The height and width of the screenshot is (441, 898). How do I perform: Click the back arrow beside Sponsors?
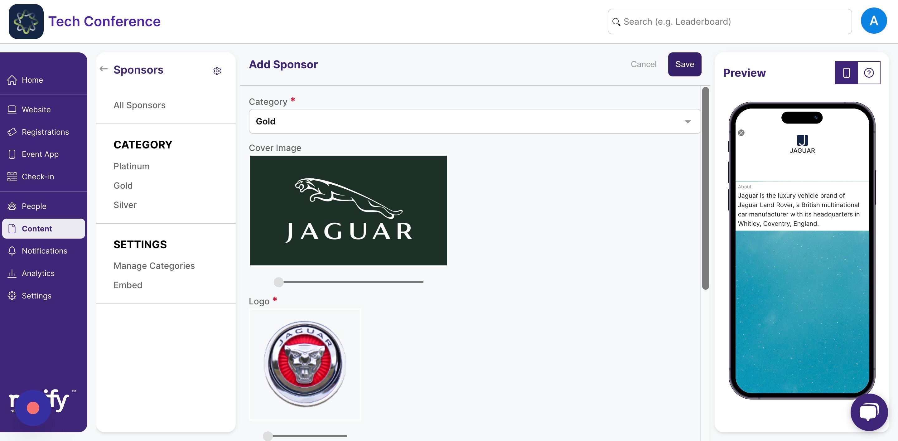(104, 69)
